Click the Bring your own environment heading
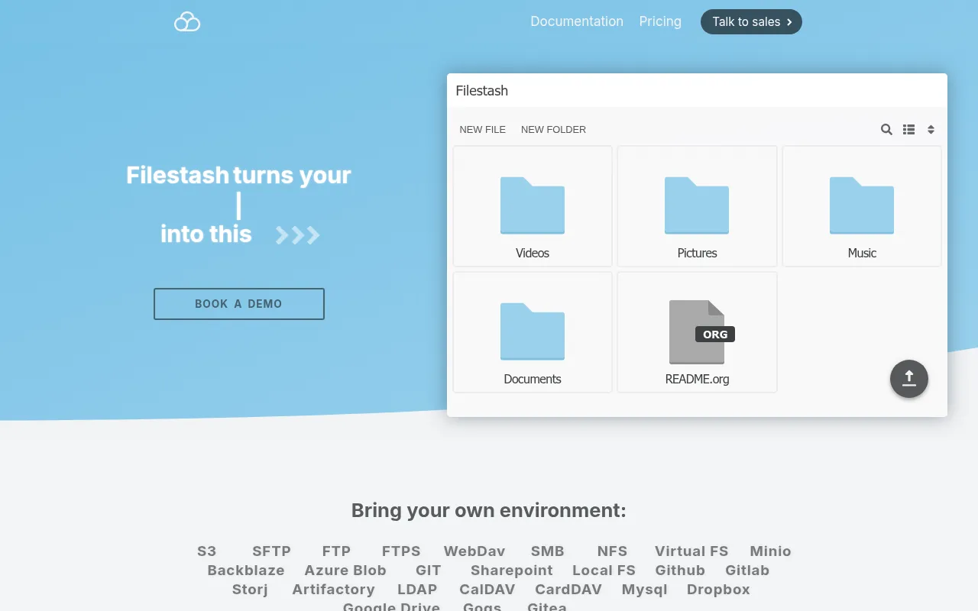The image size is (978, 611). (489, 510)
